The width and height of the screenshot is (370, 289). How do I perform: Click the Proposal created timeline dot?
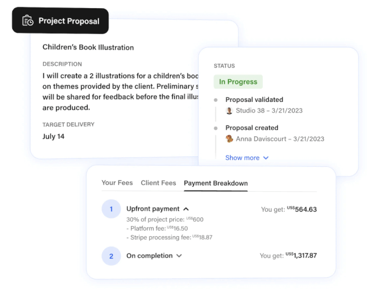[216, 128]
